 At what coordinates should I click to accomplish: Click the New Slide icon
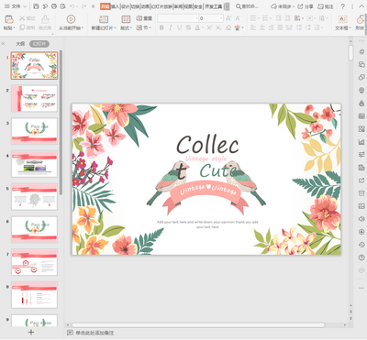[x=104, y=19]
